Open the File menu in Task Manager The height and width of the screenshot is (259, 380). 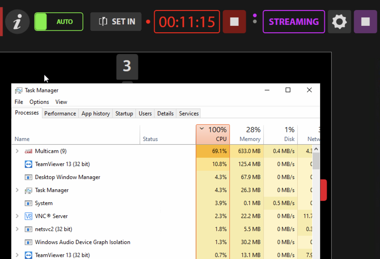tap(19, 102)
